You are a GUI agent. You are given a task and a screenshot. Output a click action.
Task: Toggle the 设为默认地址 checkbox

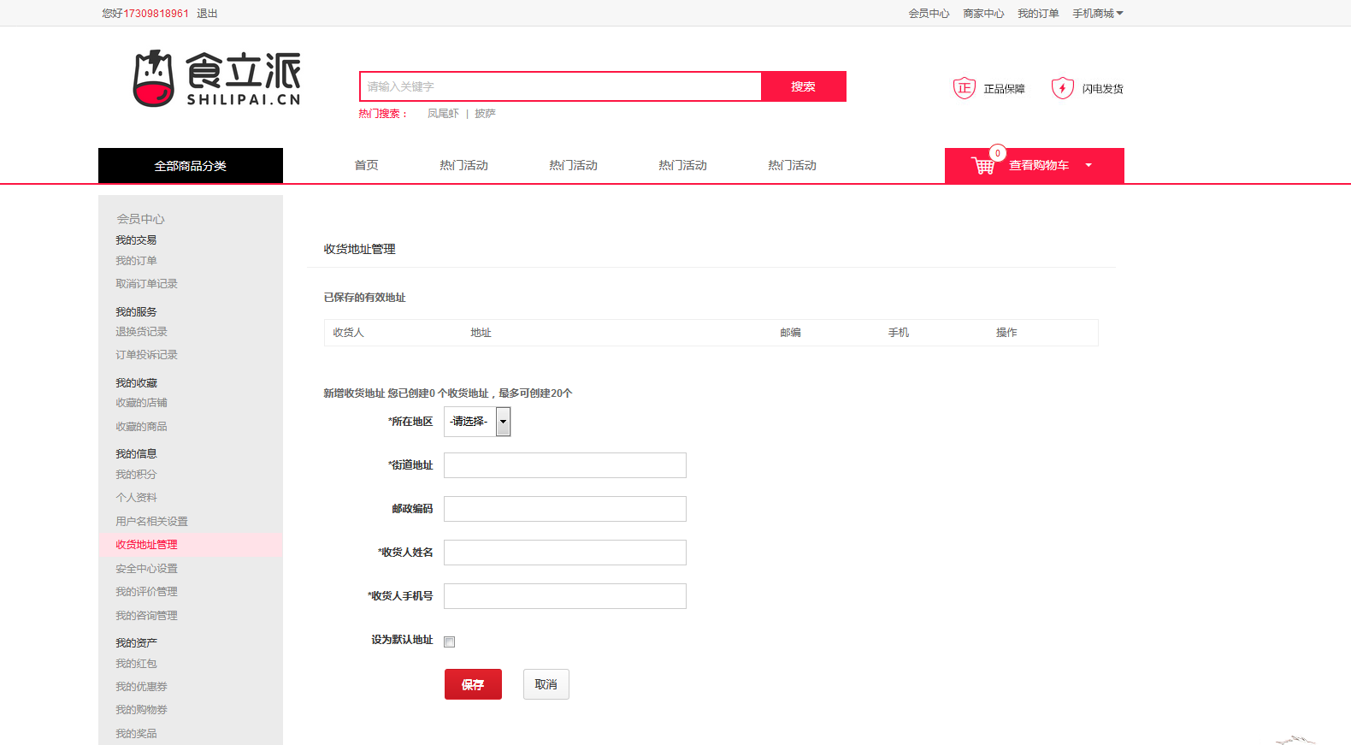pyautogui.click(x=450, y=642)
